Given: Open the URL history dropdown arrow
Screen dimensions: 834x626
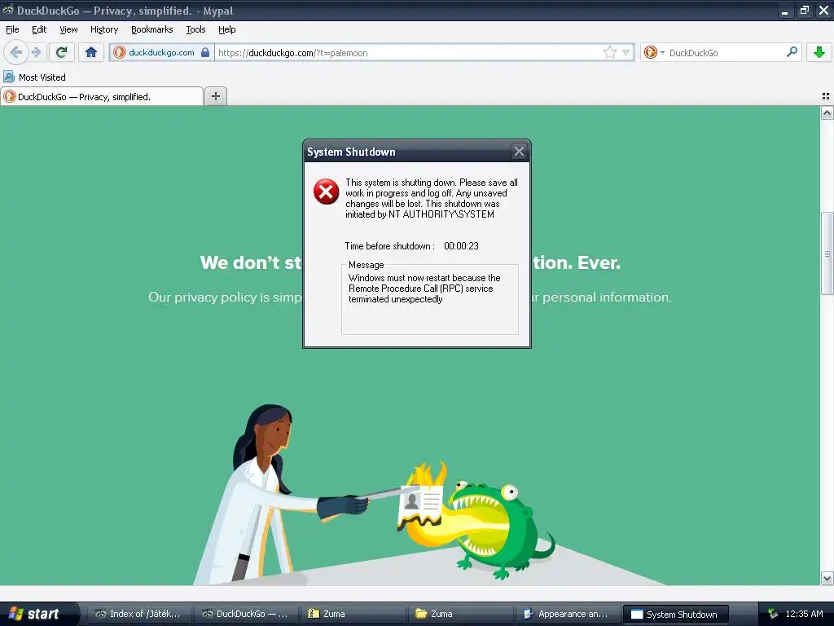Looking at the screenshot, I should point(626,52).
